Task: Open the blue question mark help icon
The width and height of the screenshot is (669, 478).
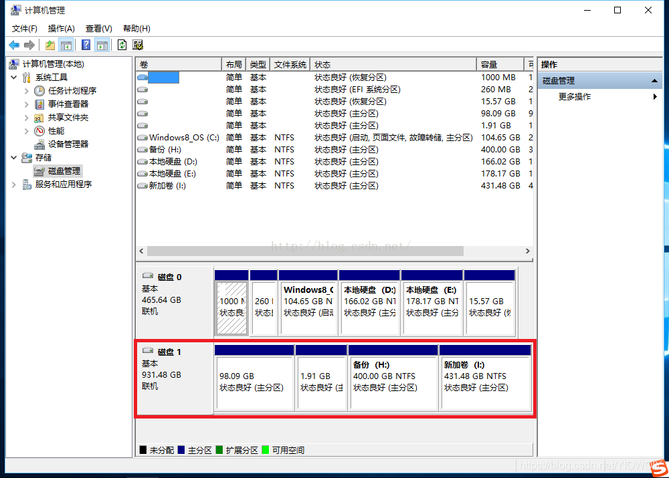Action: [86, 45]
